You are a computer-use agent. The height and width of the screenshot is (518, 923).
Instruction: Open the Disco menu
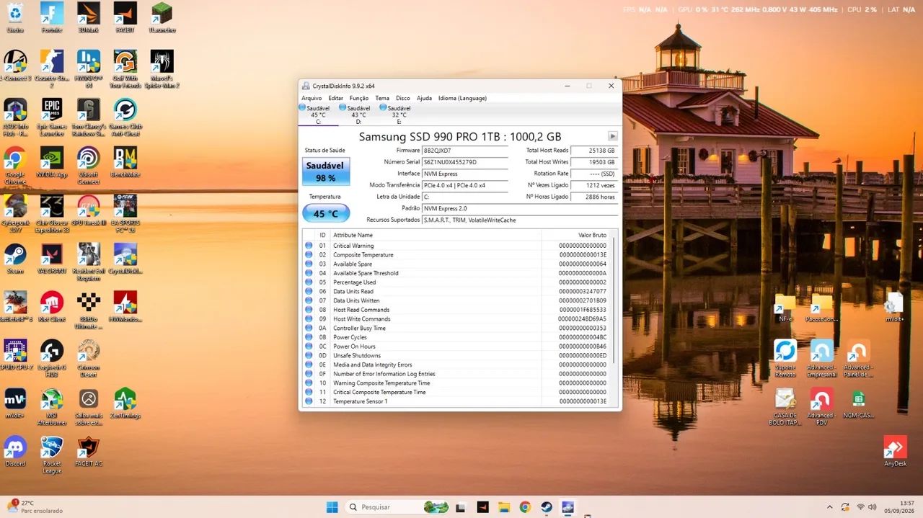point(403,98)
